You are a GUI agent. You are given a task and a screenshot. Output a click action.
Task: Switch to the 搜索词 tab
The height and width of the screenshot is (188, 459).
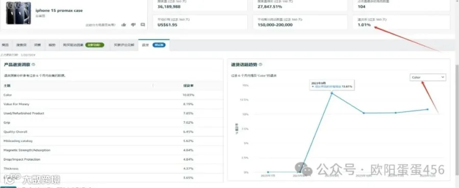[21, 45]
